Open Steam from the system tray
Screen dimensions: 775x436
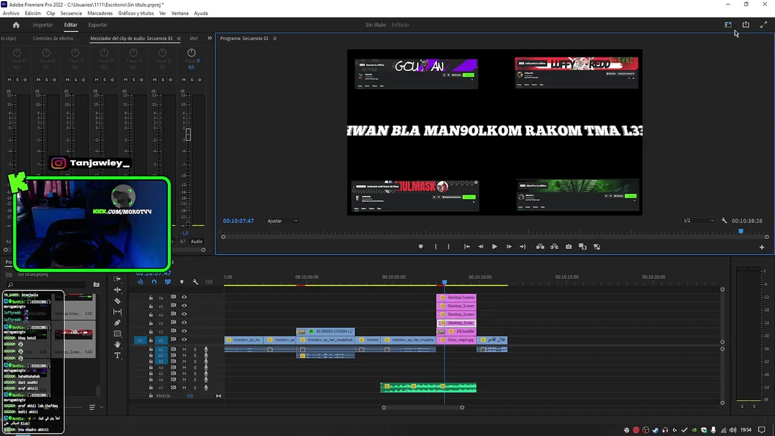click(x=655, y=430)
